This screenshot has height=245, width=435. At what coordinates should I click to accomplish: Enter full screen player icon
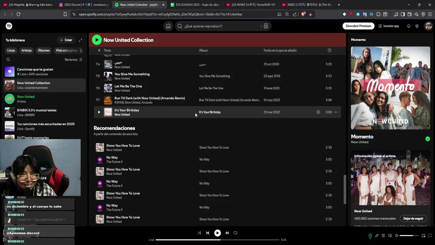(430, 235)
